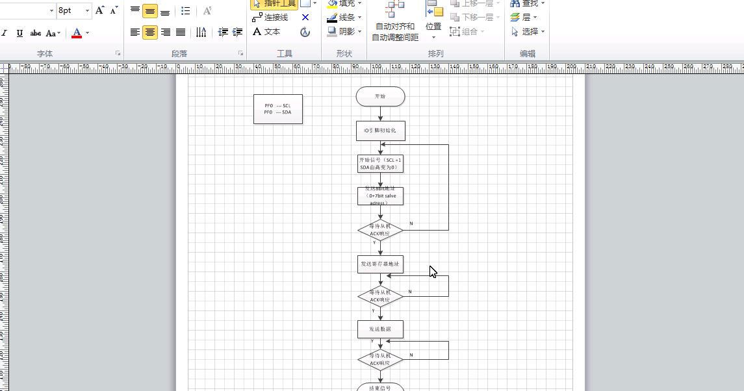The image size is (744, 391).
Task: Select the 发送寄存器地址 process box
Action: [x=381, y=264]
